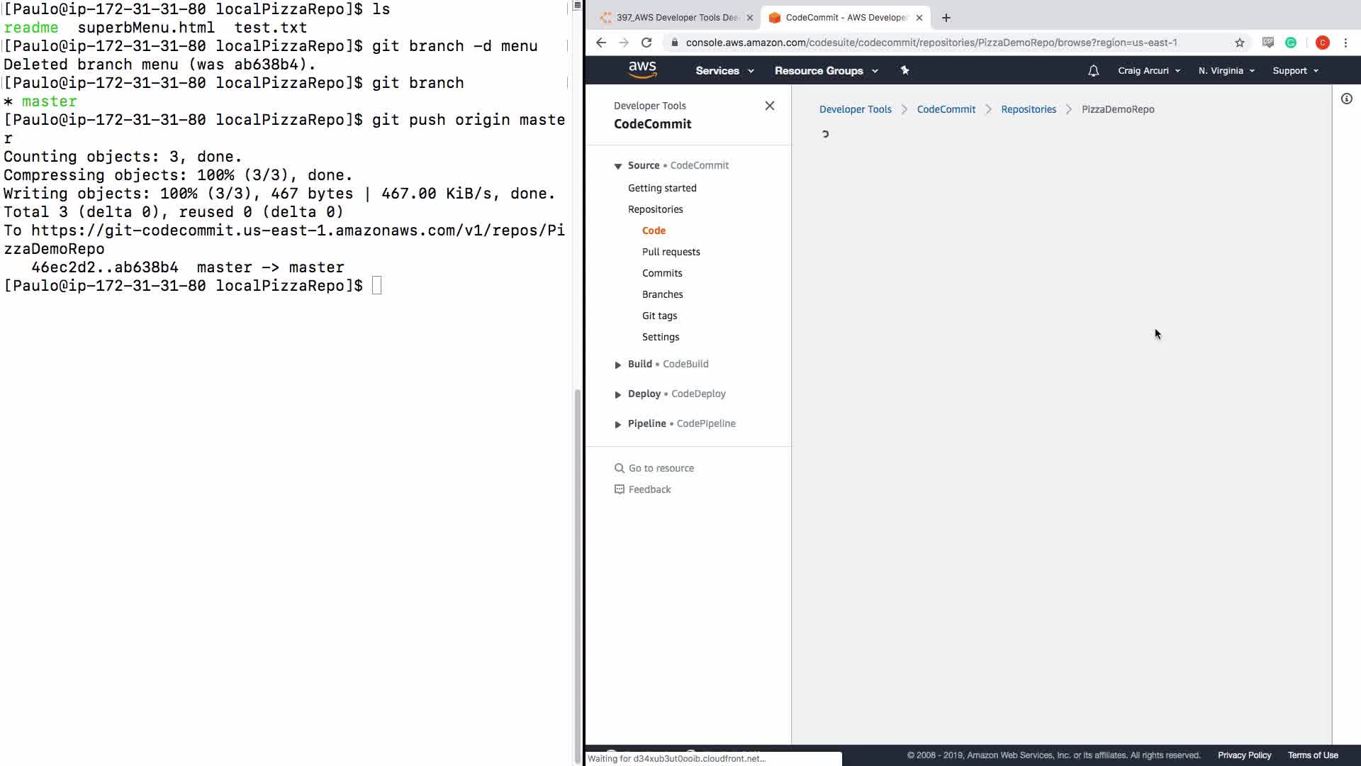The height and width of the screenshot is (766, 1361).
Task: Click the browser back arrow
Action: point(601,43)
